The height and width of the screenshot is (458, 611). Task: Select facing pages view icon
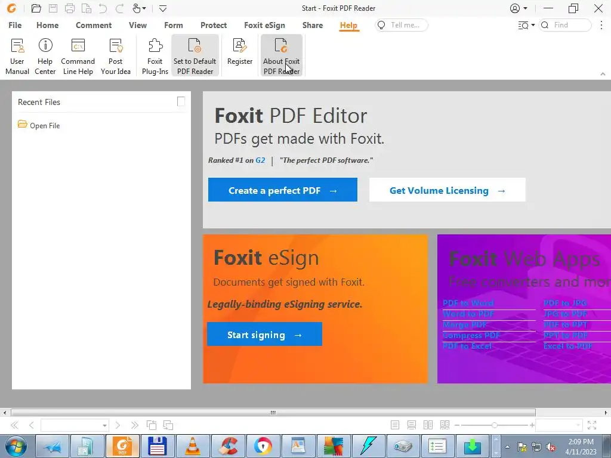pos(428,425)
